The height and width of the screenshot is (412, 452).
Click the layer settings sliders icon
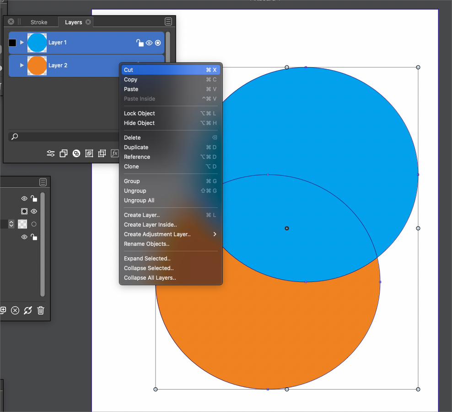pos(51,153)
